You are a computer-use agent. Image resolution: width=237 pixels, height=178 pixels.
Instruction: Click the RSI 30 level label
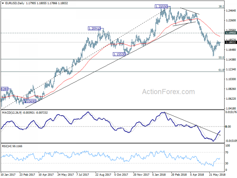pyautogui.click(x=227, y=163)
